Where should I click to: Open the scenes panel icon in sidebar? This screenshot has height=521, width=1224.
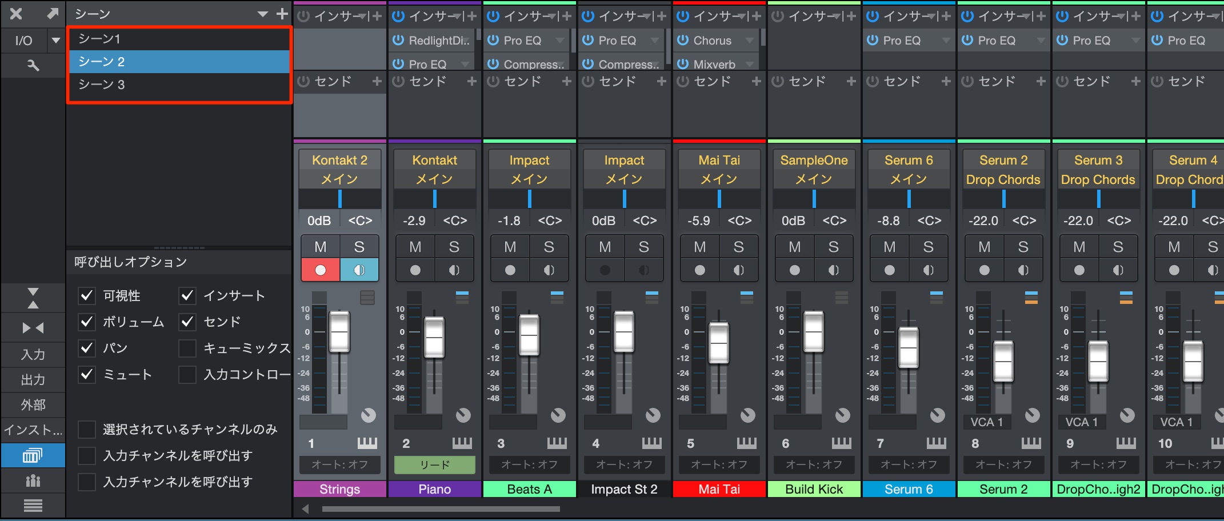coord(33,455)
